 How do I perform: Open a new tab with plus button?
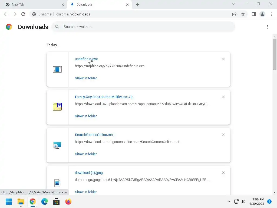click(x=138, y=5)
